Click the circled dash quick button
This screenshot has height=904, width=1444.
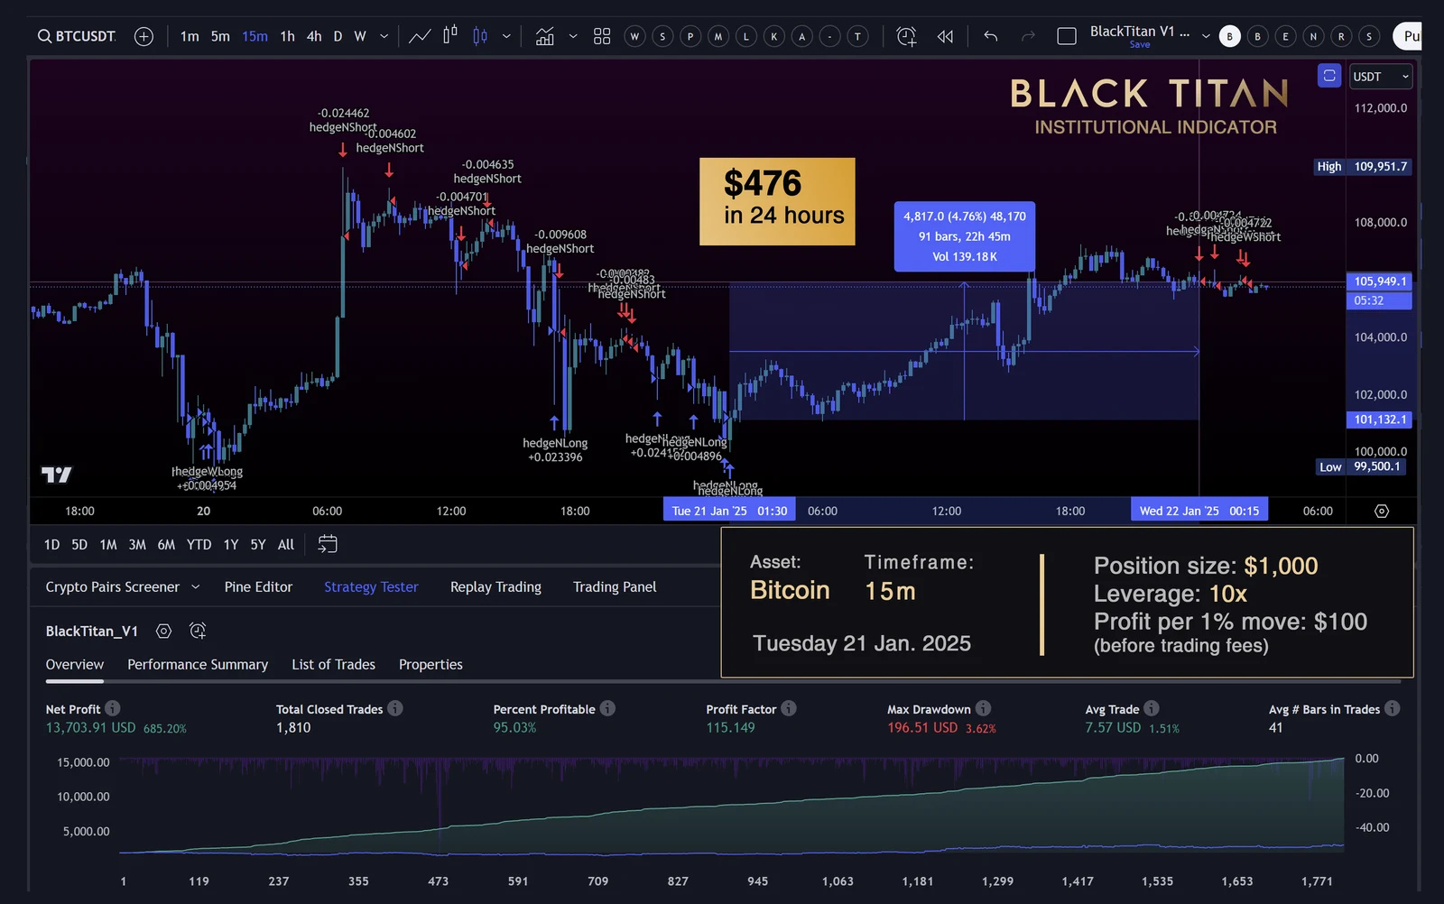click(830, 36)
